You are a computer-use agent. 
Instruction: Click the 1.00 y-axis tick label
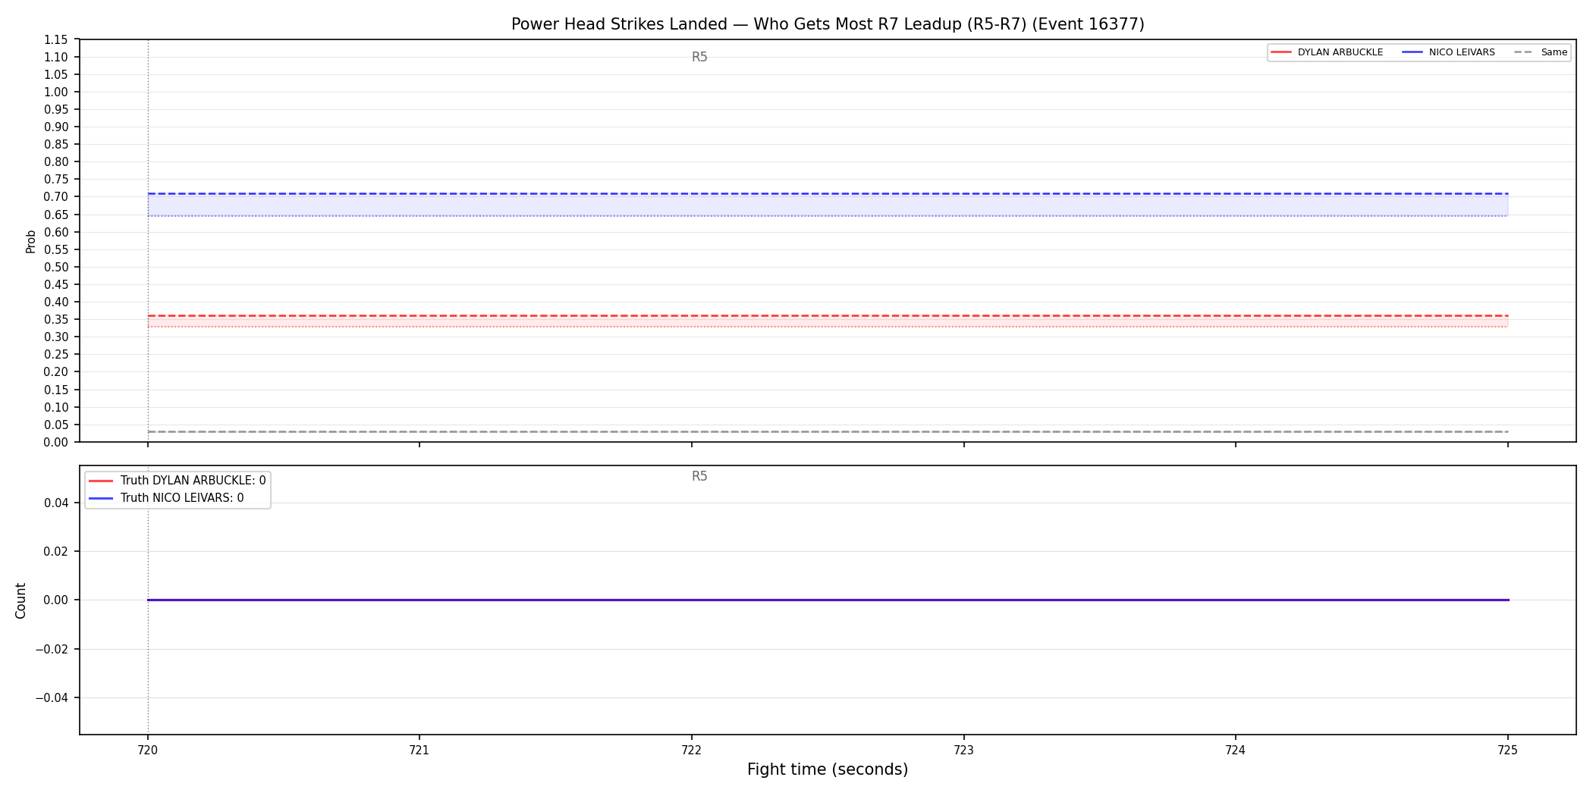pos(56,92)
